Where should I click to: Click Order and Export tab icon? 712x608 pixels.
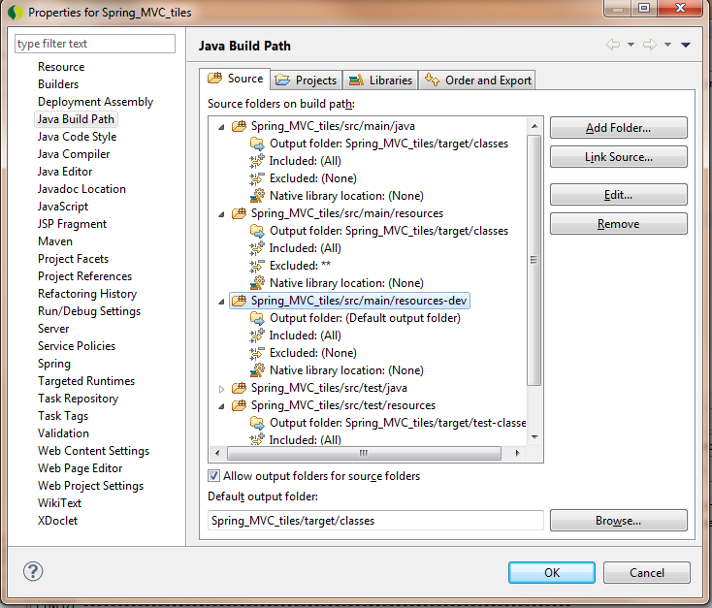point(432,80)
